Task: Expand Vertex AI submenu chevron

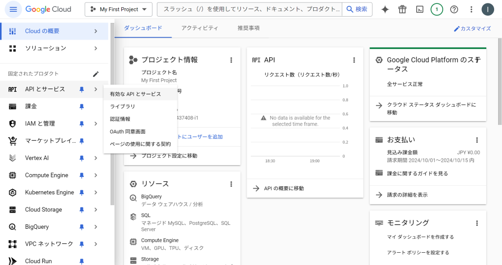Action: click(96, 158)
